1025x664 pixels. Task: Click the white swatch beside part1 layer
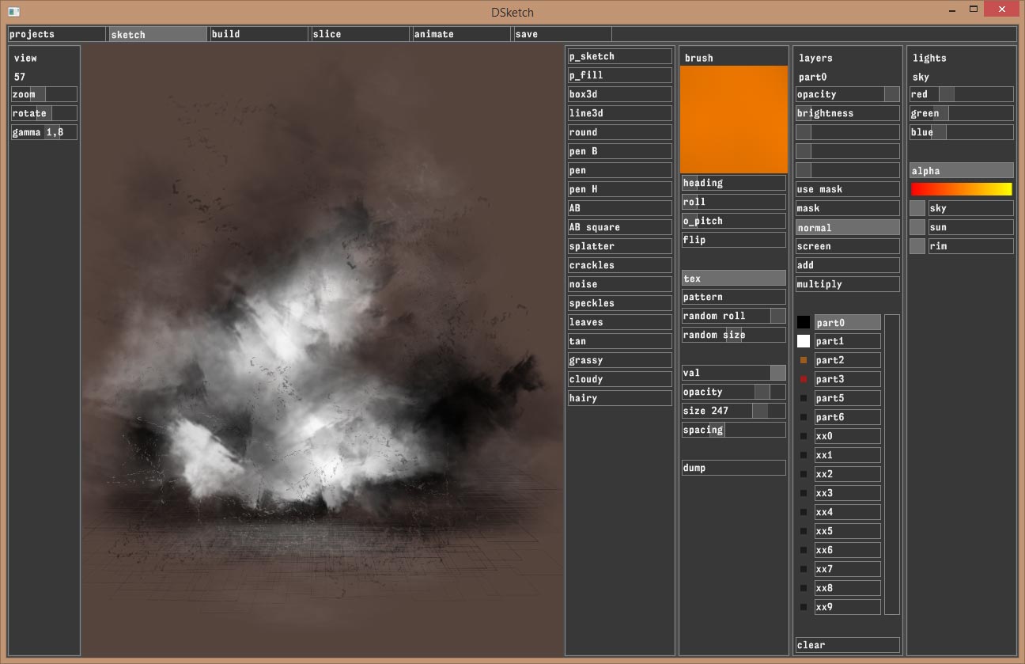804,341
